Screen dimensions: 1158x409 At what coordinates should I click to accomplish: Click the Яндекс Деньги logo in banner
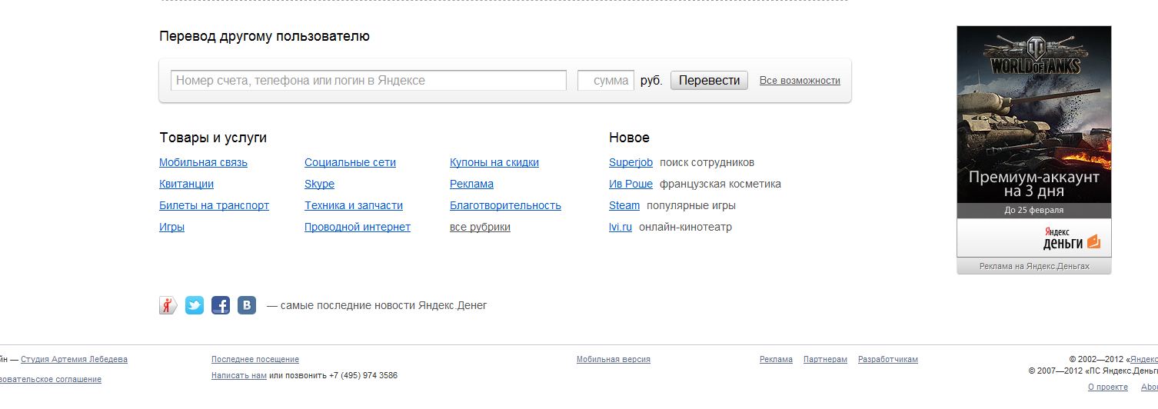click(x=1071, y=239)
